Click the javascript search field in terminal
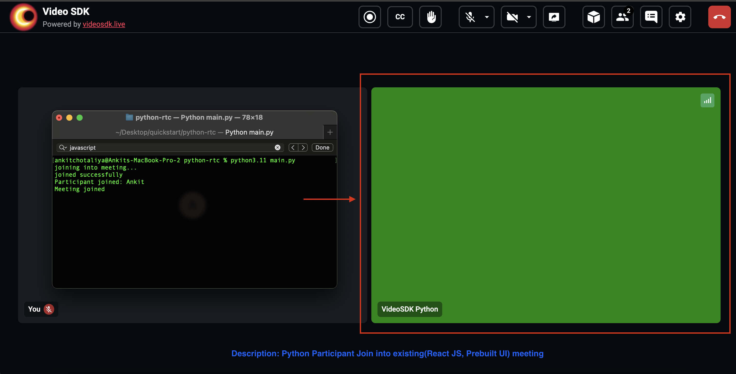Screen dimensions: 736x374 click(x=170, y=147)
